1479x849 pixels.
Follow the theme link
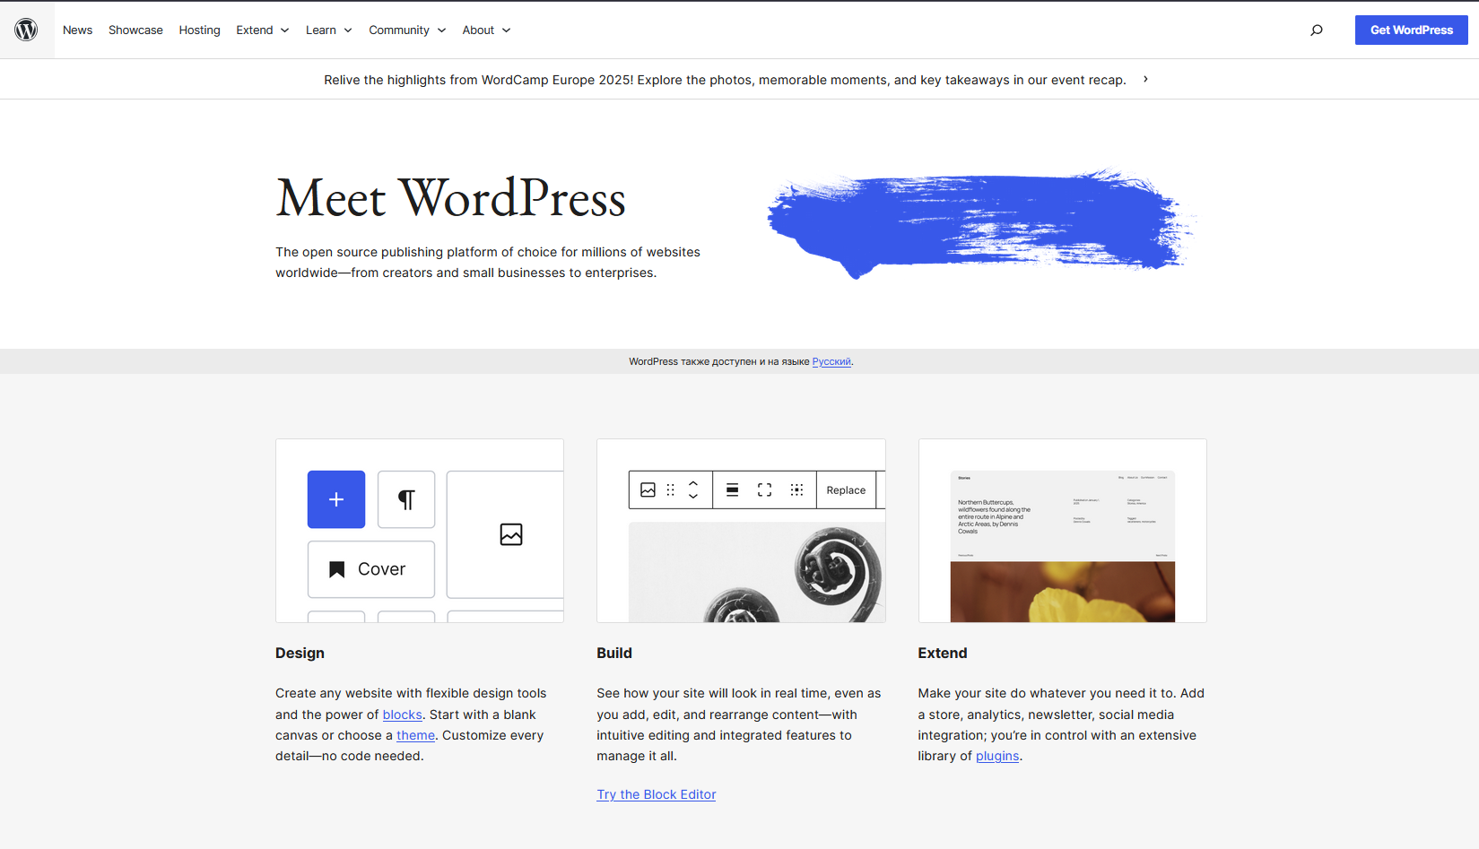(x=415, y=735)
